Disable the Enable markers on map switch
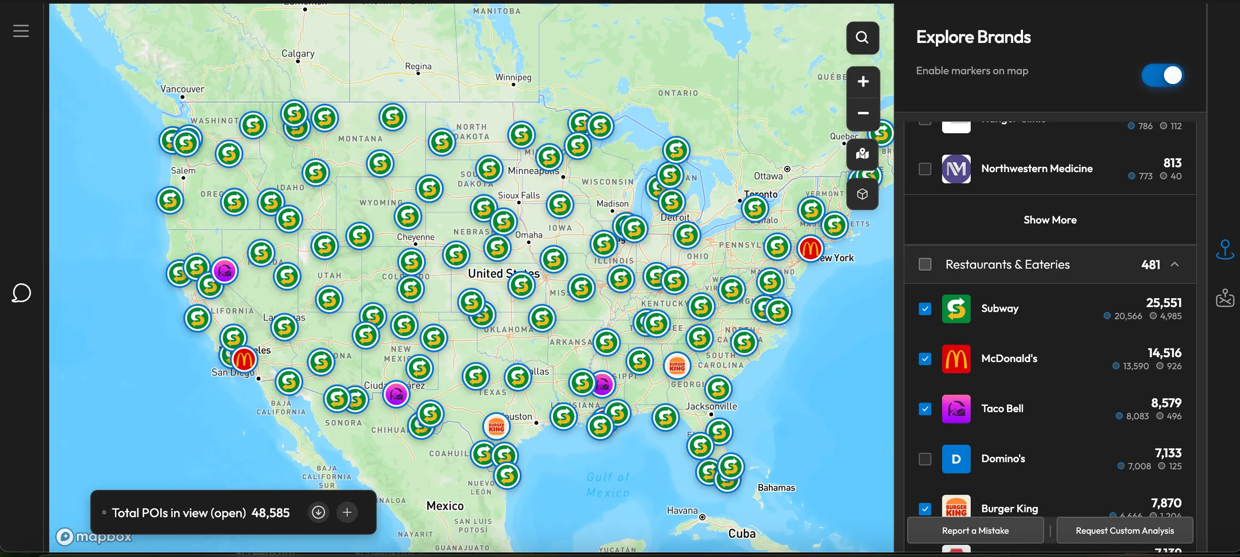Viewport: 1240px width, 557px height. click(x=1162, y=75)
